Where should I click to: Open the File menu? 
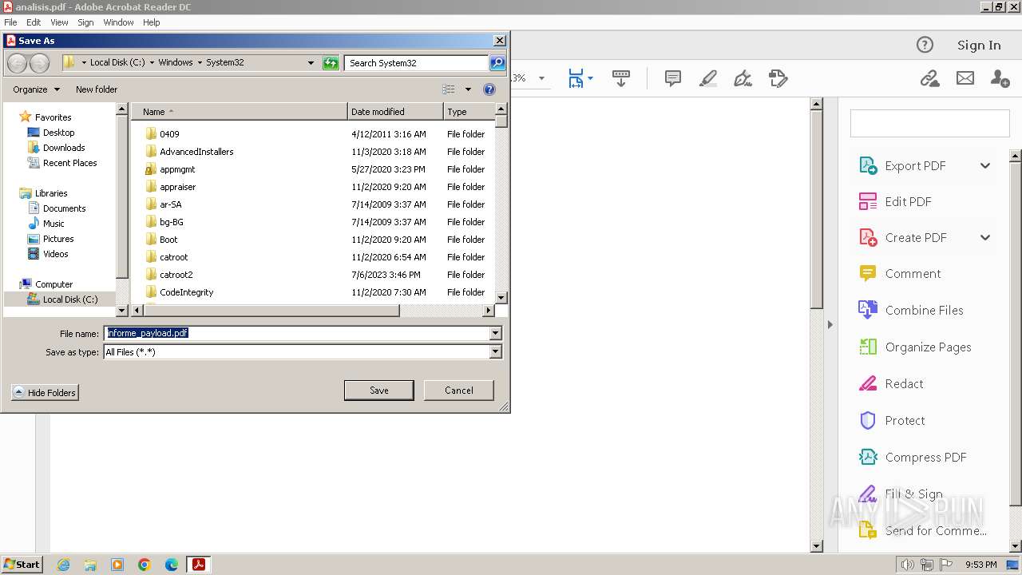[10, 22]
